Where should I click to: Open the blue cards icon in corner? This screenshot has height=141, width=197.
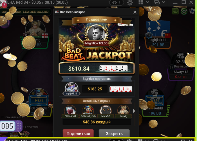pyautogui.click(x=192, y=11)
